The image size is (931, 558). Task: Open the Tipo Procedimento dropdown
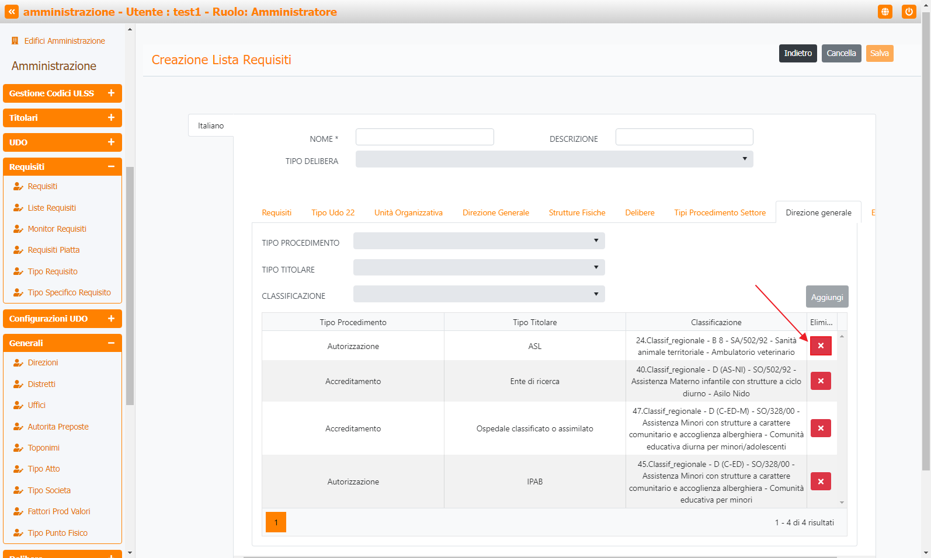(x=479, y=241)
